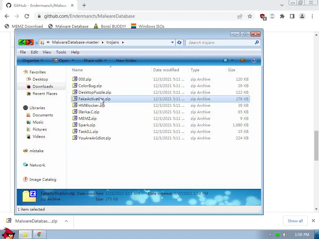
Task: Expand recent pages dropdown beside nav arrows
Action: [x=36, y=43]
